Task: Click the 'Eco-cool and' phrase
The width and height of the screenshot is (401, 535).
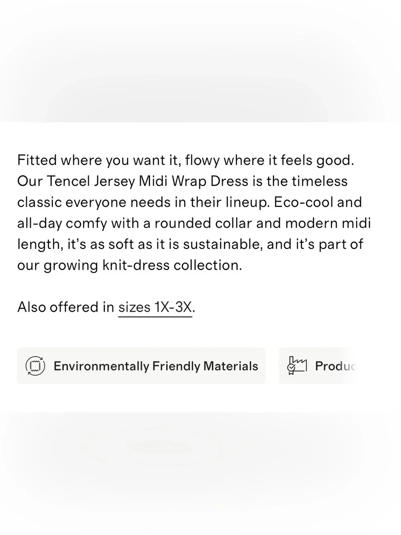Action: (318, 202)
